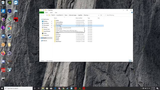Select the Cudo Miner folder
Screen dimensions: 160x90
pos(79,26)
